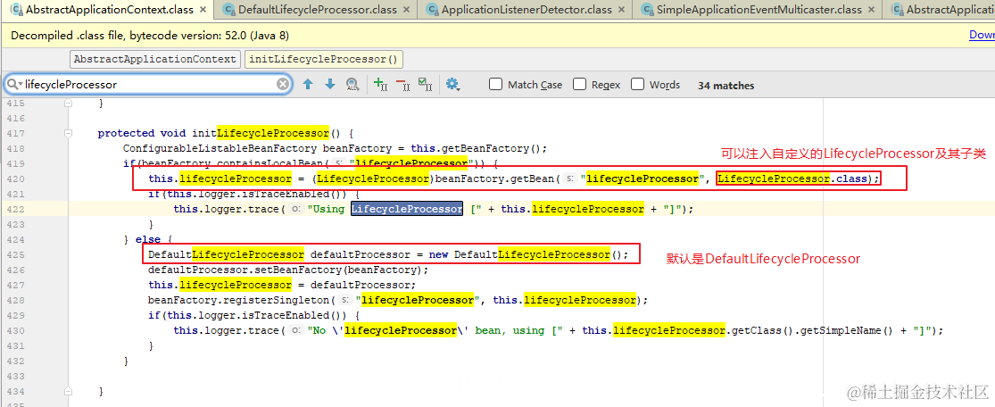Close the DefaultLifecycleProcessor.class tab
This screenshot has width=995, height=407.
(409, 10)
